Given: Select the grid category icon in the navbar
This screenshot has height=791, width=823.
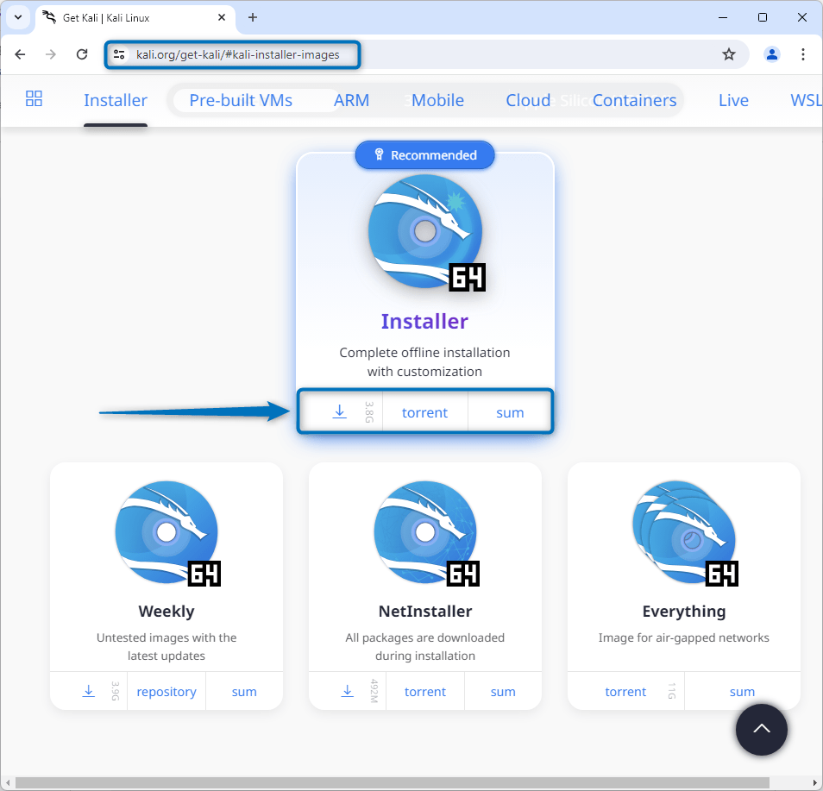Looking at the screenshot, I should [x=34, y=99].
